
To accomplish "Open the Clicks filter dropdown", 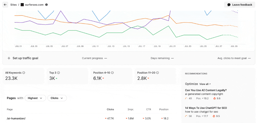I will 57,98.
